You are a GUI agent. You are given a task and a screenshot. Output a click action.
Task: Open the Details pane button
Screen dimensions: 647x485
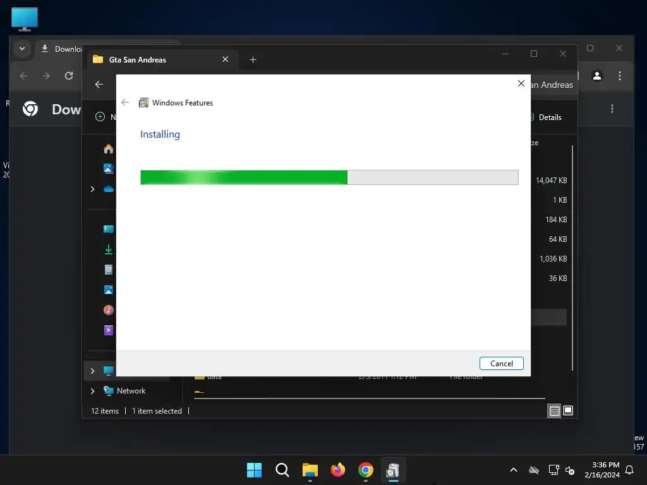click(x=548, y=117)
